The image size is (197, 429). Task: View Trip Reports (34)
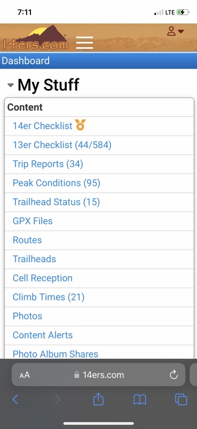[x=48, y=164]
